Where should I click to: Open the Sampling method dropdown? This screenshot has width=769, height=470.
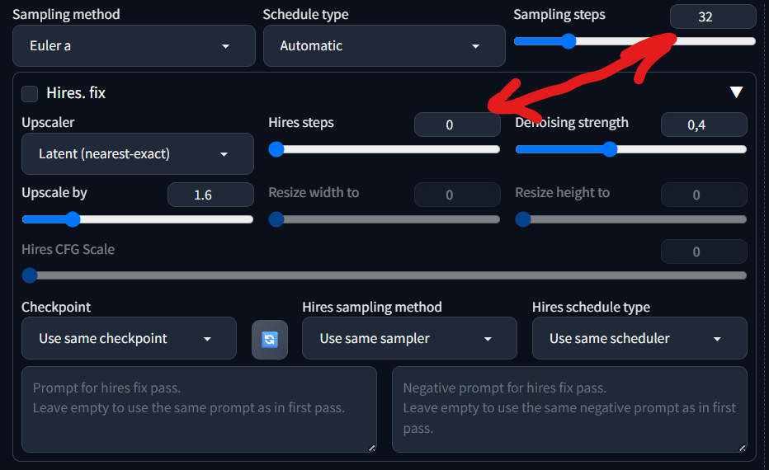[x=134, y=46]
